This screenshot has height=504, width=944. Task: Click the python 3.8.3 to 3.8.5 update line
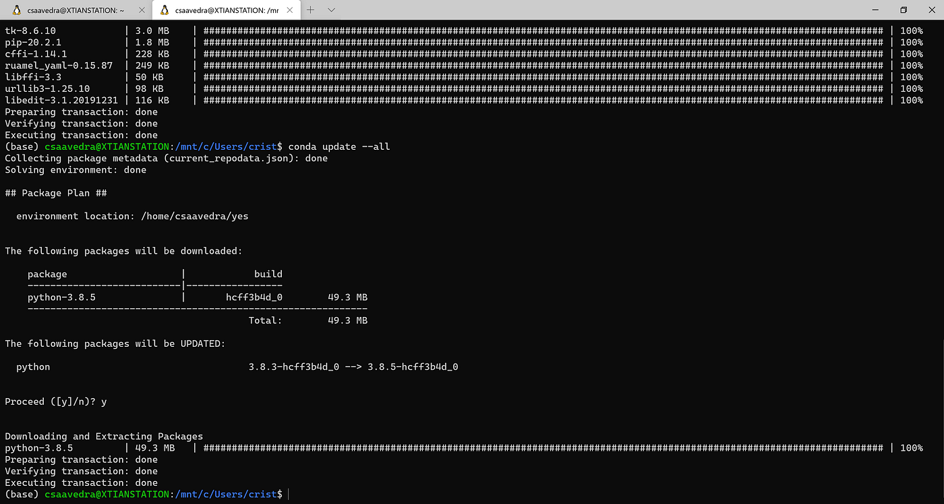[x=236, y=366]
